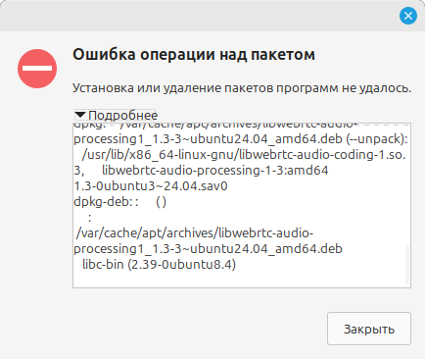This screenshot has width=425, height=359.
Task: Click the red error stop icon
Action: click(x=37, y=69)
